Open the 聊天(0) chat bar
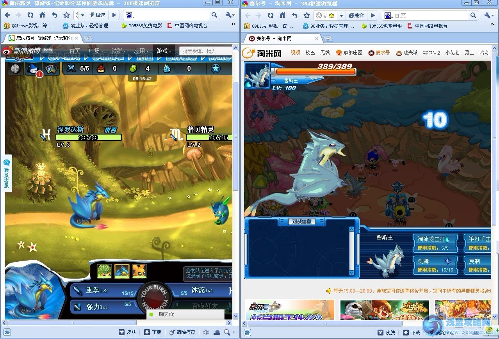Image resolution: width=499 pixels, height=339 pixels. click(185, 314)
